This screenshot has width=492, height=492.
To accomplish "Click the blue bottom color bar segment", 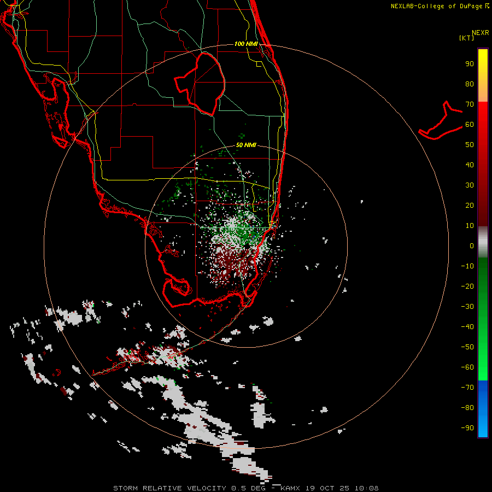I will tap(483, 409).
